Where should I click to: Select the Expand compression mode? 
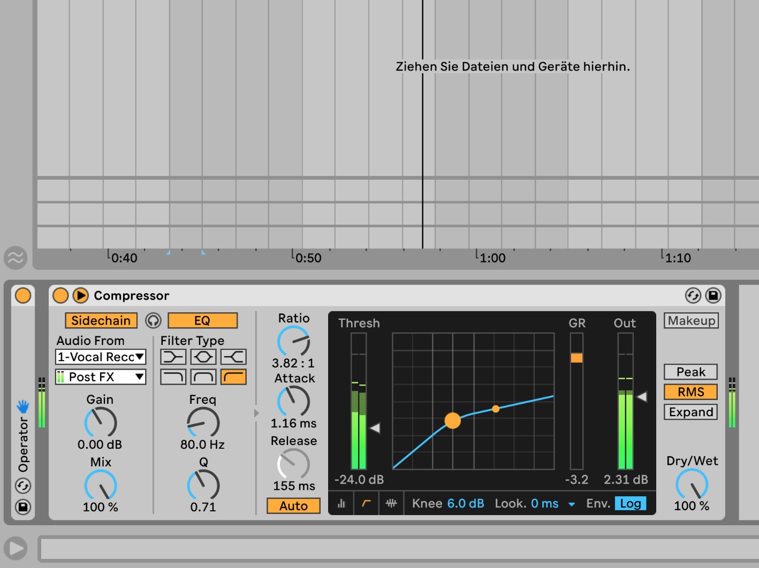[x=690, y=412]
